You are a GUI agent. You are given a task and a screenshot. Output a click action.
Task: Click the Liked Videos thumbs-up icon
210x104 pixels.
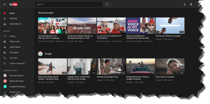pos(5,47)
